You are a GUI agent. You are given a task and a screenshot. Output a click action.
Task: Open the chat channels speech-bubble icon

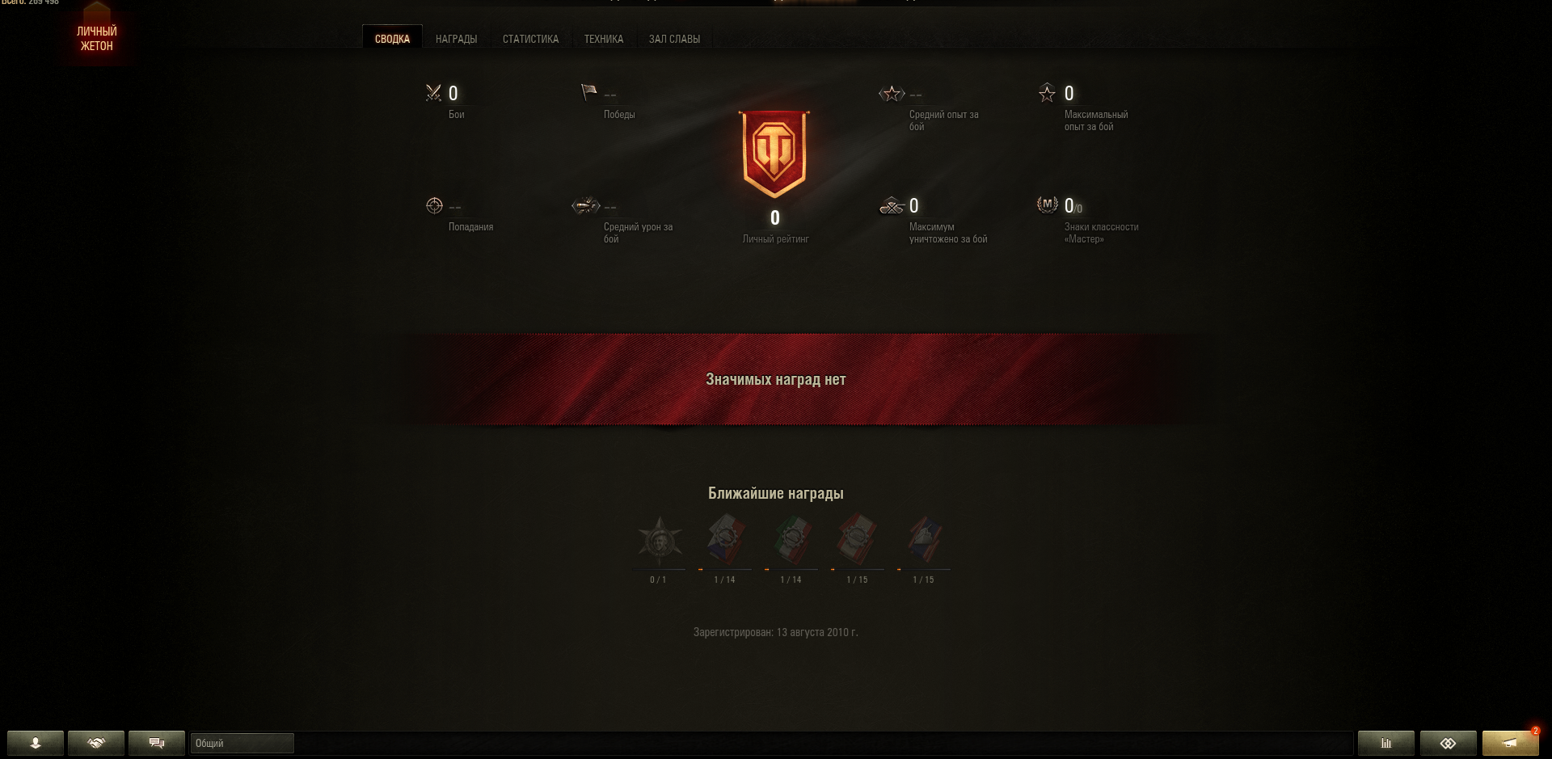tap(157, 743)
